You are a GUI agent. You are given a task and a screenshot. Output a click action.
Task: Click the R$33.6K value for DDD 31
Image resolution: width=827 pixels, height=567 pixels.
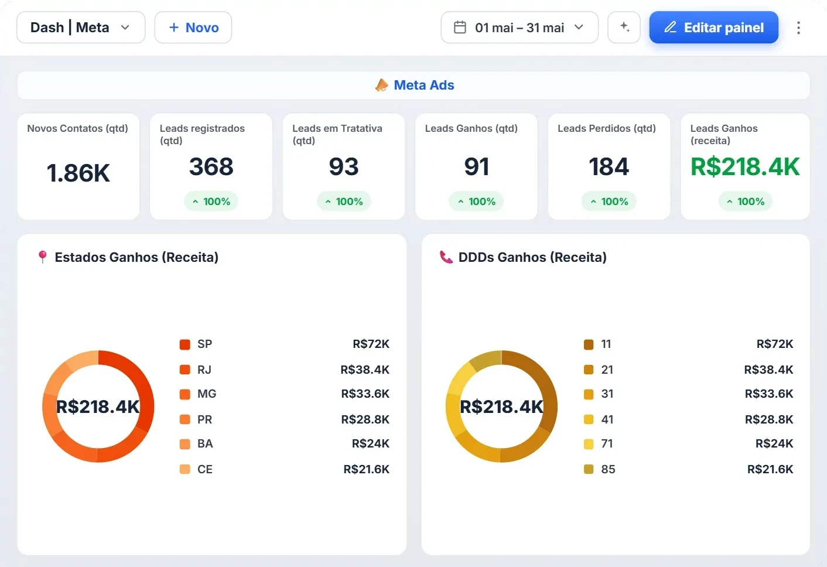tap(769, 394)
